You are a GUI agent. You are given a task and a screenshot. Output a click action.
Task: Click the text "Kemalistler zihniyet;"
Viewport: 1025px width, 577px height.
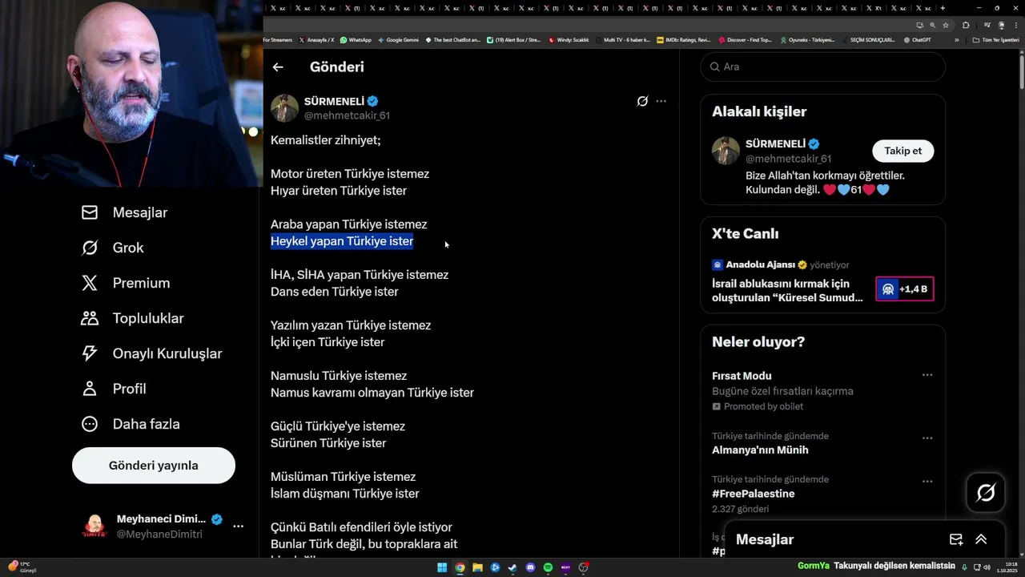326,140
